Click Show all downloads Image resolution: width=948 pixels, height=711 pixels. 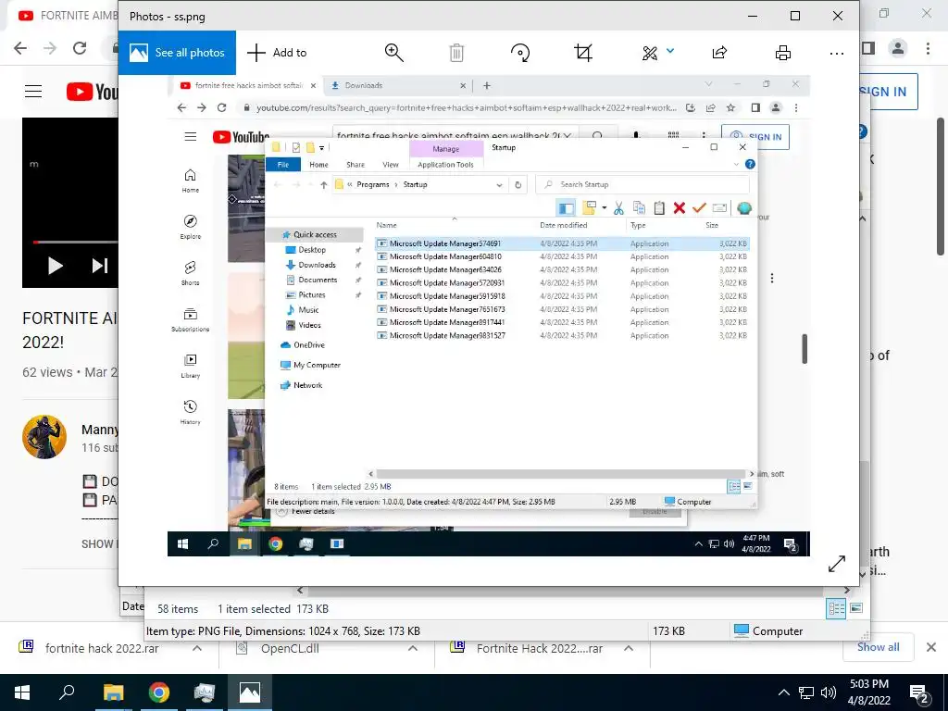878,647
